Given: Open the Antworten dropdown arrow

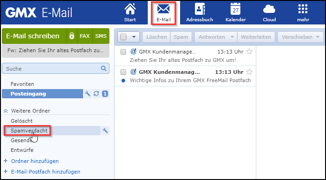Looking at the screenshot, I should tap(232, 37).
